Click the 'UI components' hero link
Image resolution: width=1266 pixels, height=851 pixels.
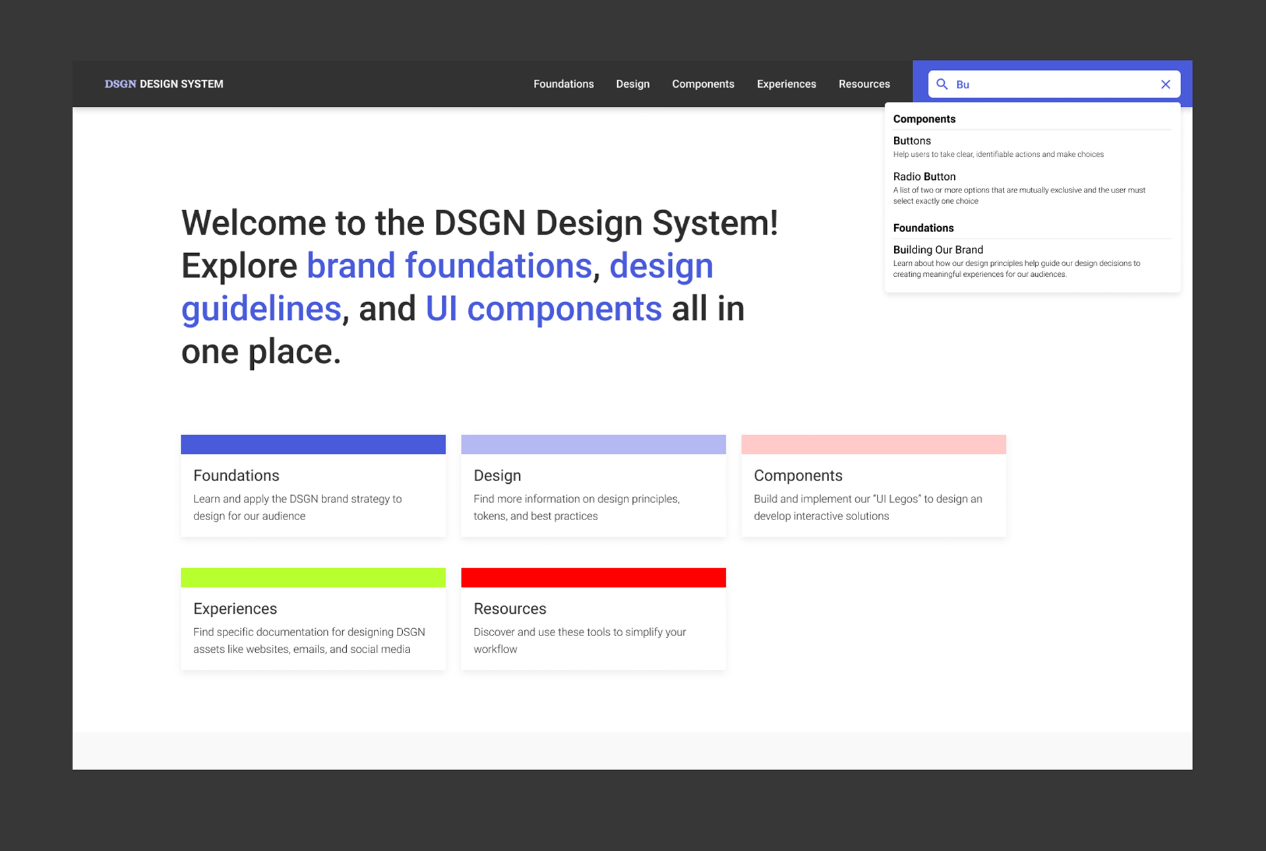(x=543, y=308)
